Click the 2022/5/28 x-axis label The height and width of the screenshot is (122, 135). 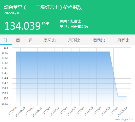click(x=12, y=112)
